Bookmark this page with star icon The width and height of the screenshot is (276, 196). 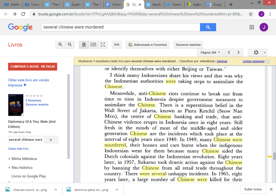[x=250, y=14]
